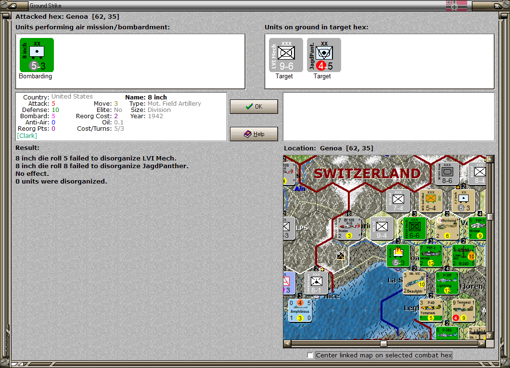Select the 8 inch bombarding artillery unit
The image size is (510, 368).
[x=37, y=55]
